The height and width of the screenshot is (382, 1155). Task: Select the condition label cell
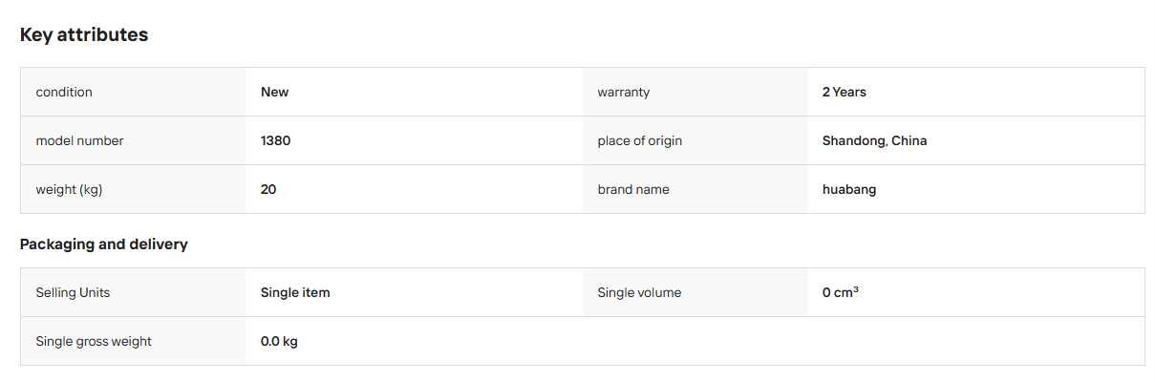tap(133, 92)
